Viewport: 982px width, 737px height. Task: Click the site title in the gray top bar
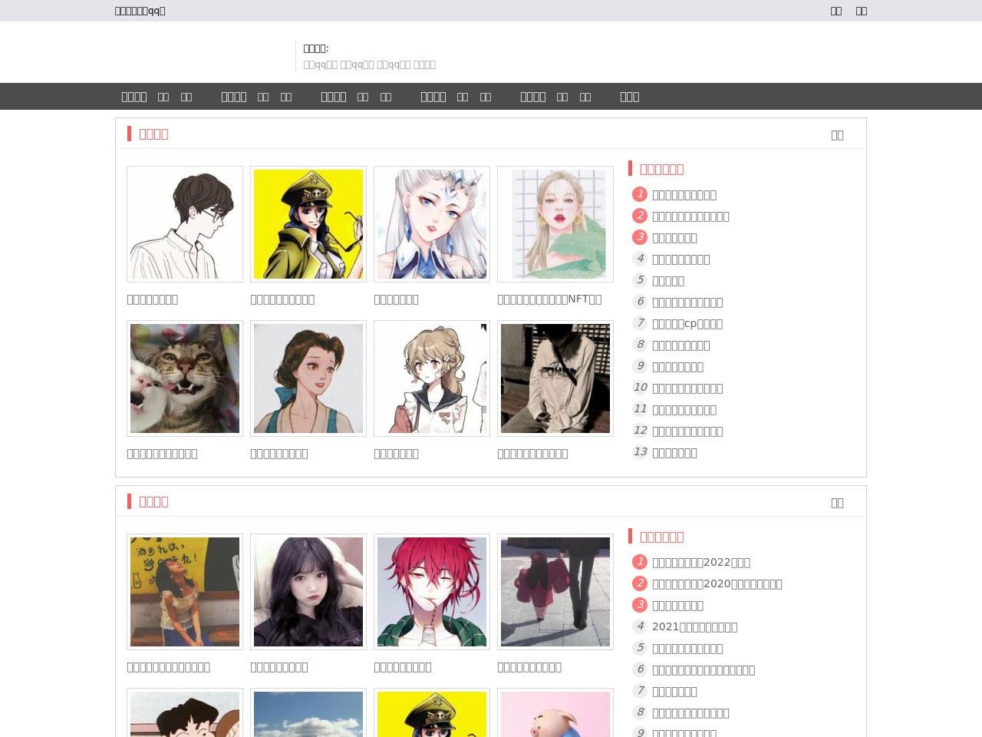point(140,11)
